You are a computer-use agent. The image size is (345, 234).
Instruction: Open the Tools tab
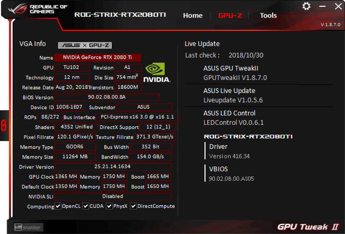tap(268, 16)
